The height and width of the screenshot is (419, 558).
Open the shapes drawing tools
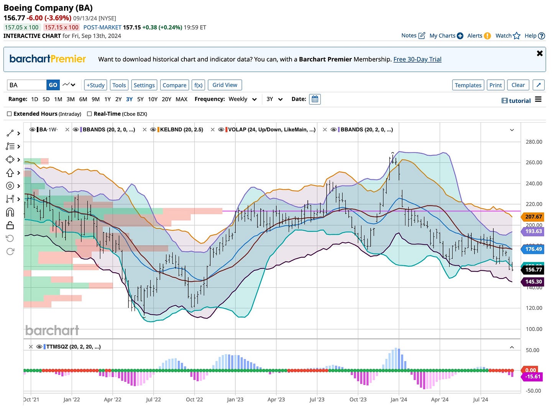[x=10, y=159]
